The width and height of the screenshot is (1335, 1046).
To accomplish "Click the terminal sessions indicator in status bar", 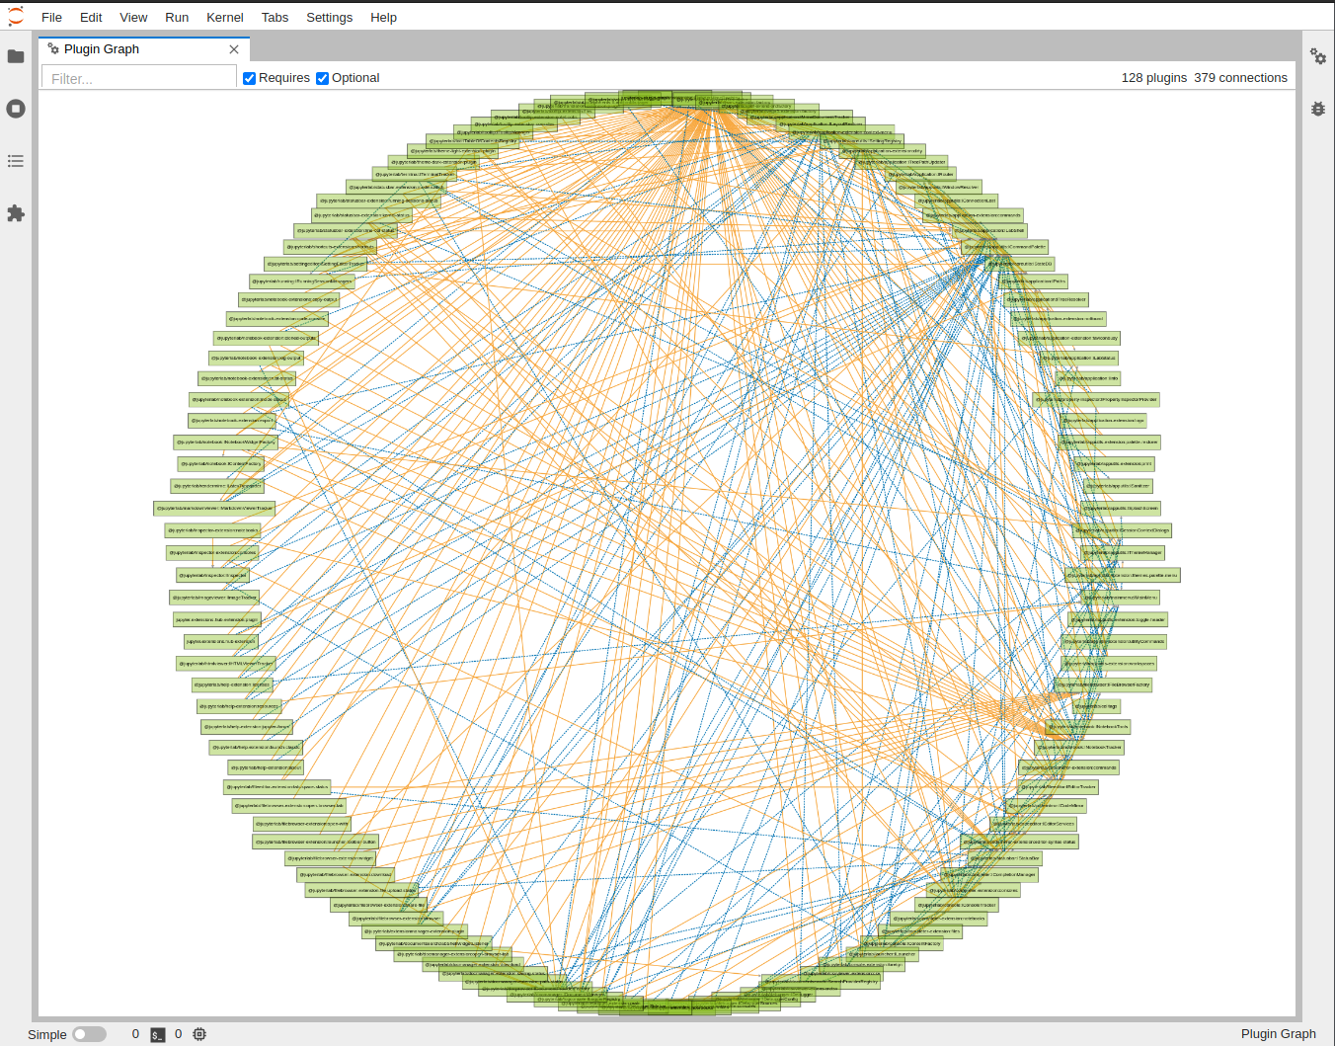I will point(157,1034).
